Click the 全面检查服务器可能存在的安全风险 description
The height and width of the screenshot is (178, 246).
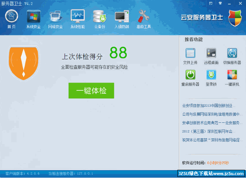(x=94, y=67)
